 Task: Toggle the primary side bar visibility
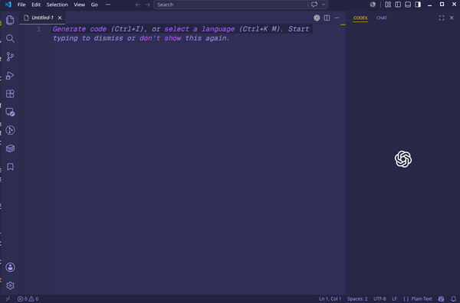(398, 5)
